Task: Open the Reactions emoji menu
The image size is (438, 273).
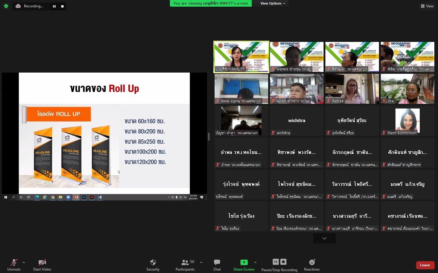Action: 312,265
